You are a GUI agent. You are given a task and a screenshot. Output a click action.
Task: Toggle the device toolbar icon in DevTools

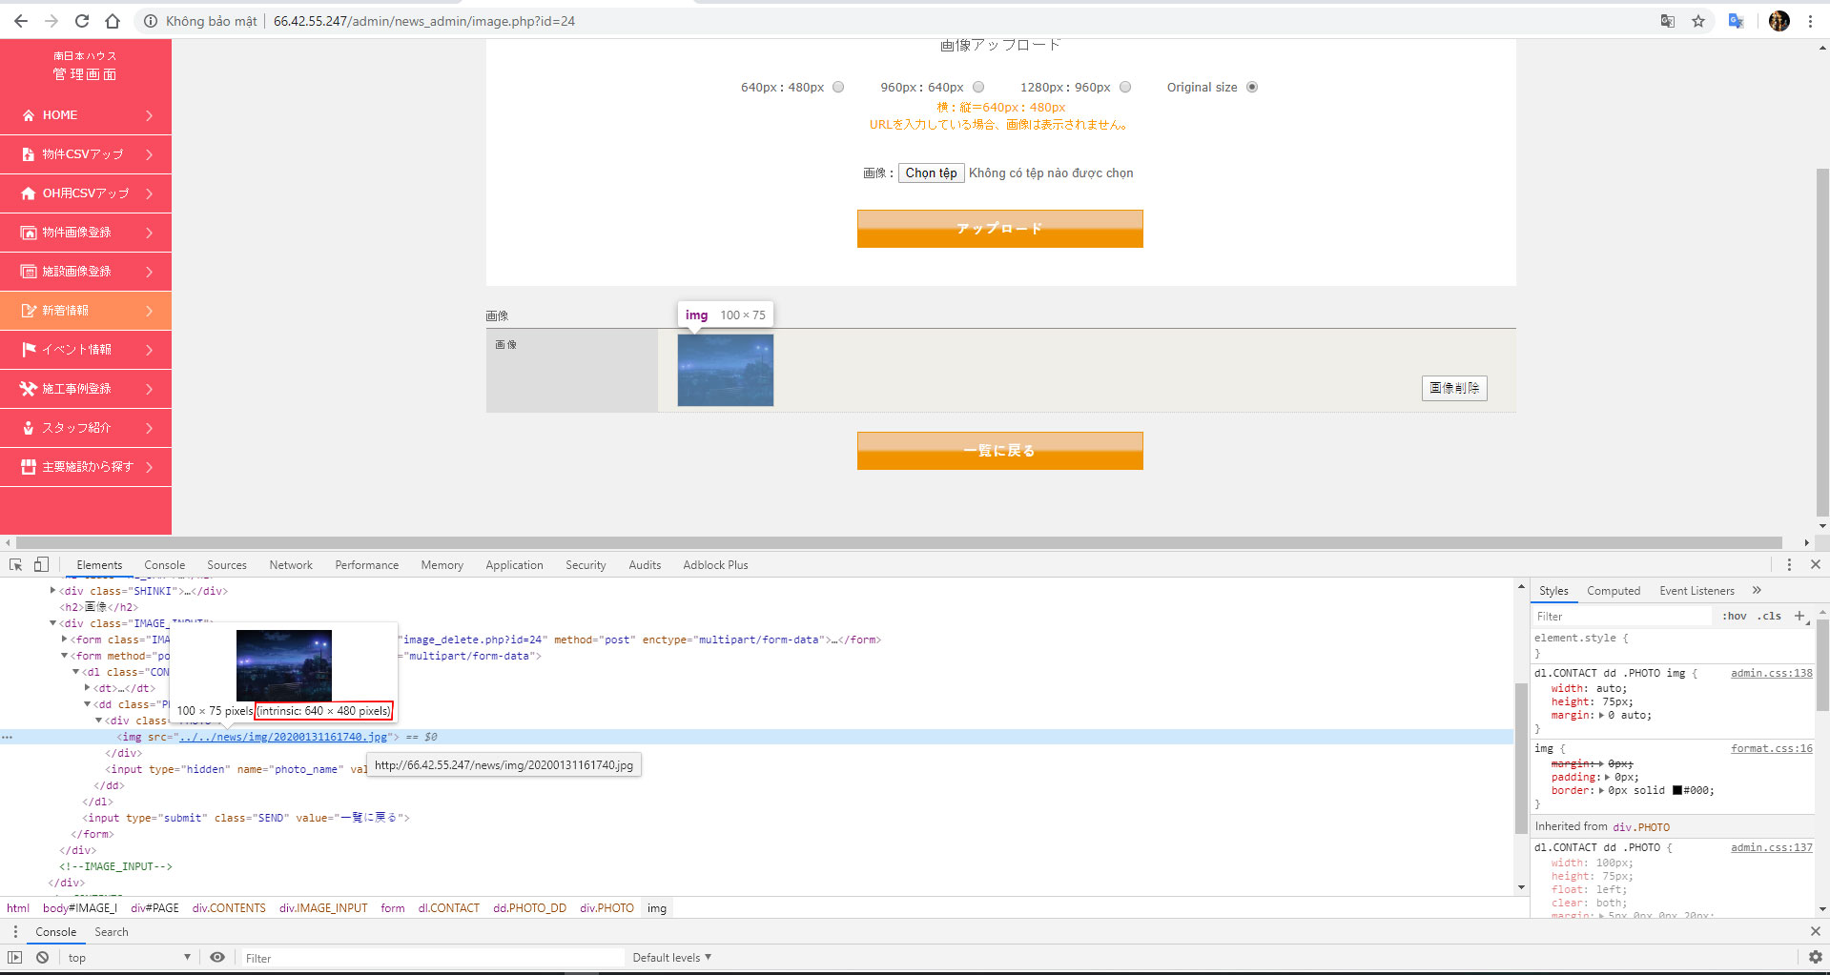tap(41, 564)
